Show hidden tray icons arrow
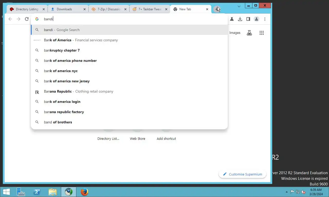The height and width of the screenshot is (197, 329). (287, 192)
